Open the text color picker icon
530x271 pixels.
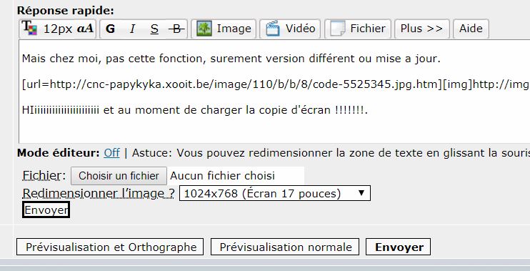coord(29,28)
